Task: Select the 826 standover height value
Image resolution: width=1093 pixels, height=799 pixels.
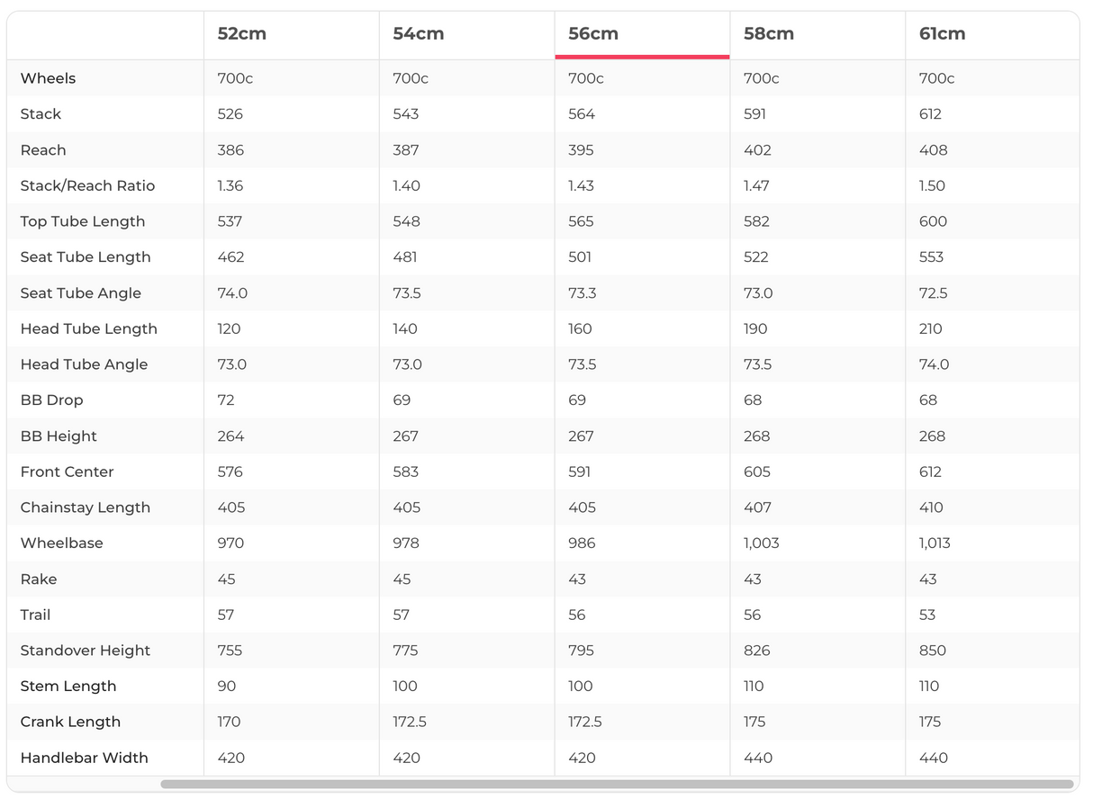Action: (756, 651)
